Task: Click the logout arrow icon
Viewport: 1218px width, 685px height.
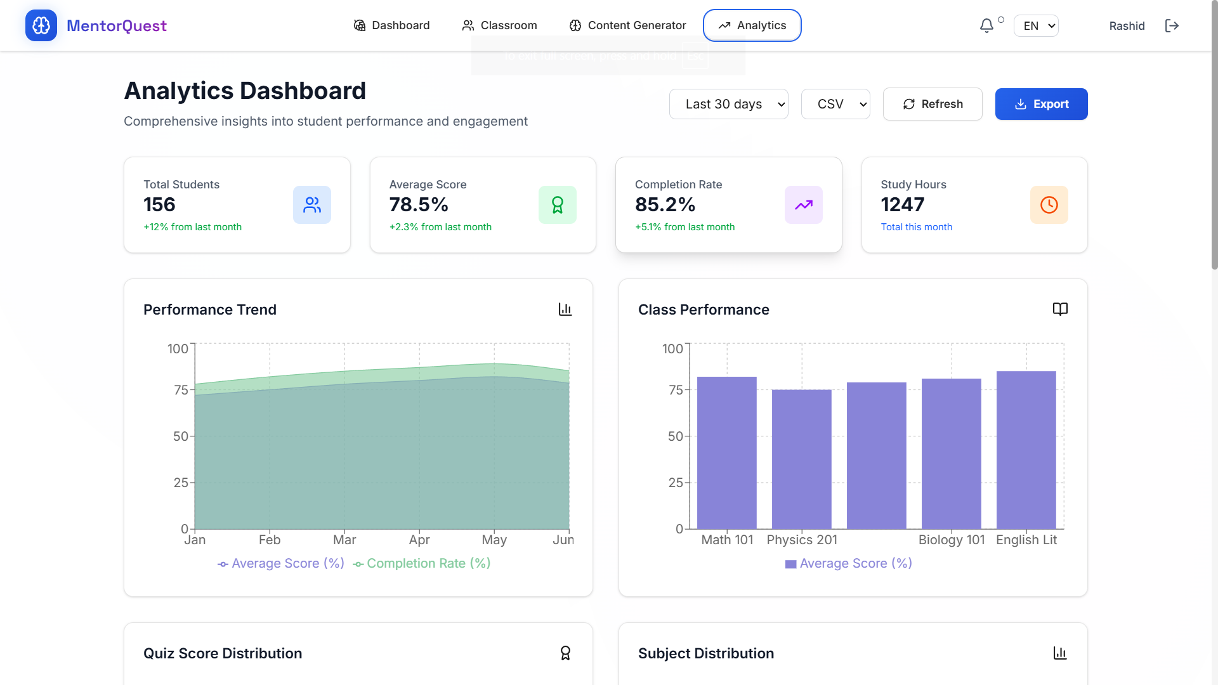Action: (x=1172, y=26)
